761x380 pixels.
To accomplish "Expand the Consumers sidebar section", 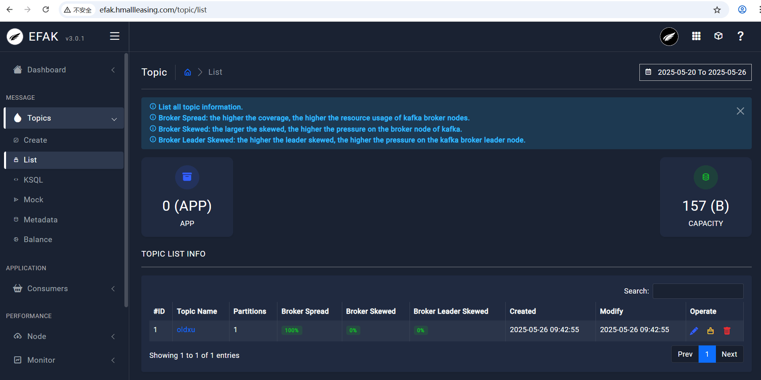I will 64,289.
